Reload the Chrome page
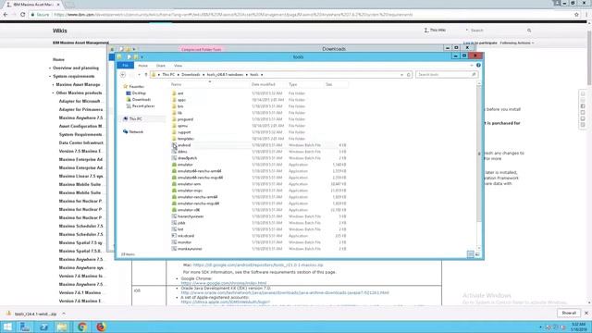The image size is (592, 333). coord(22,15)
